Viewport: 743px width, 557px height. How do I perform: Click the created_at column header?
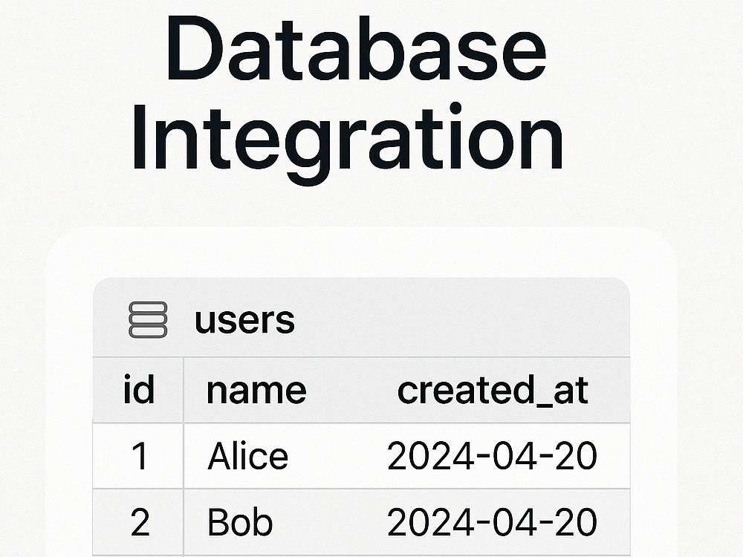pyautogui.click(x=493, y=391)
